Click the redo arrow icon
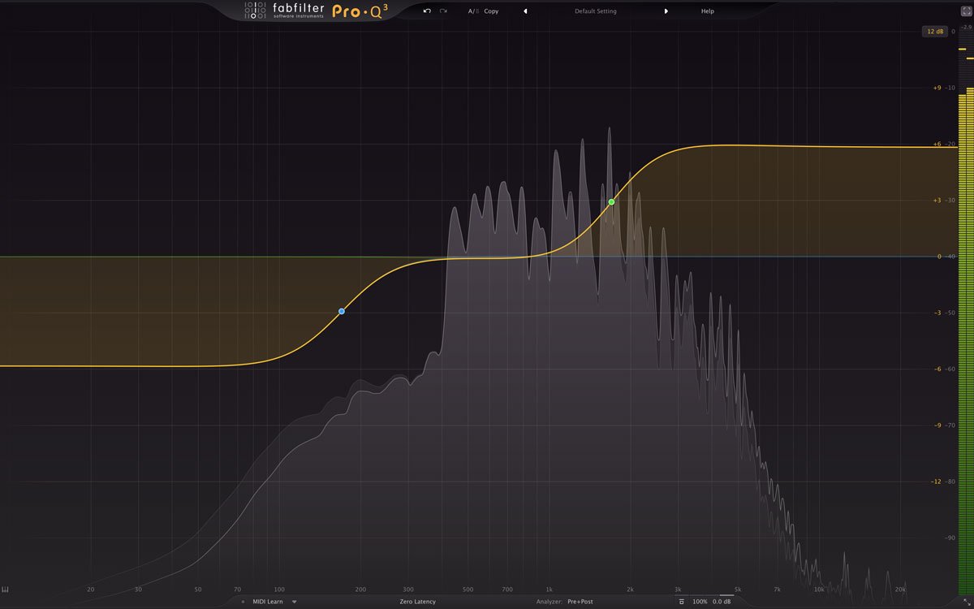Viewport: 974px width, 609px height. [x=443, y=11]
